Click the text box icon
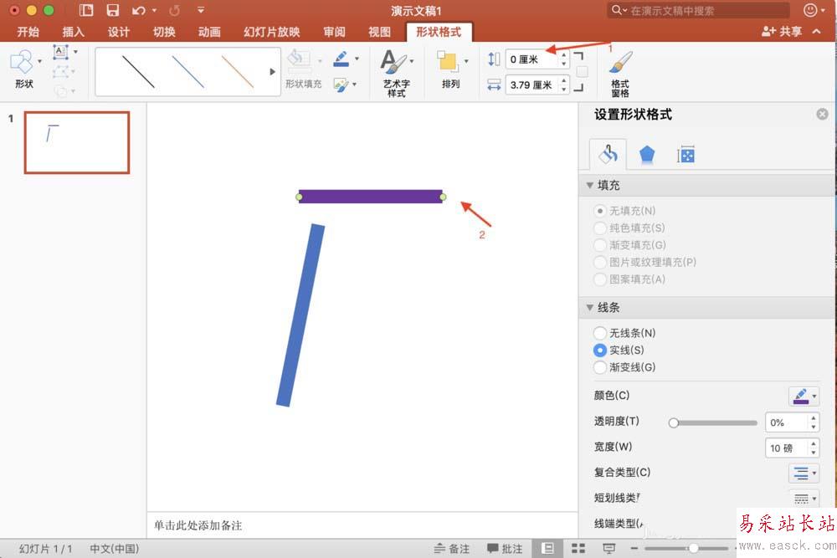This screenshot has width=837, height=558. click(x=61, y=52)
